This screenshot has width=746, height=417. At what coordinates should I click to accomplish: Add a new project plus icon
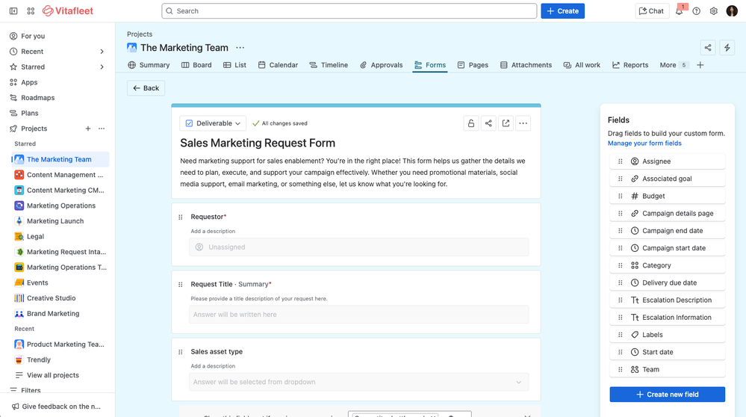[x=88, y=129]
